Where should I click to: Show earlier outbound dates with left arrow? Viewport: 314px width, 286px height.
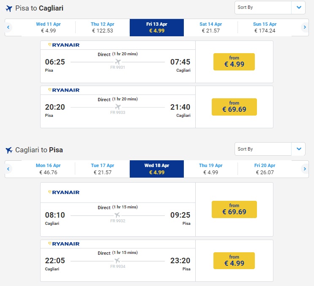[x=8, y=27]
